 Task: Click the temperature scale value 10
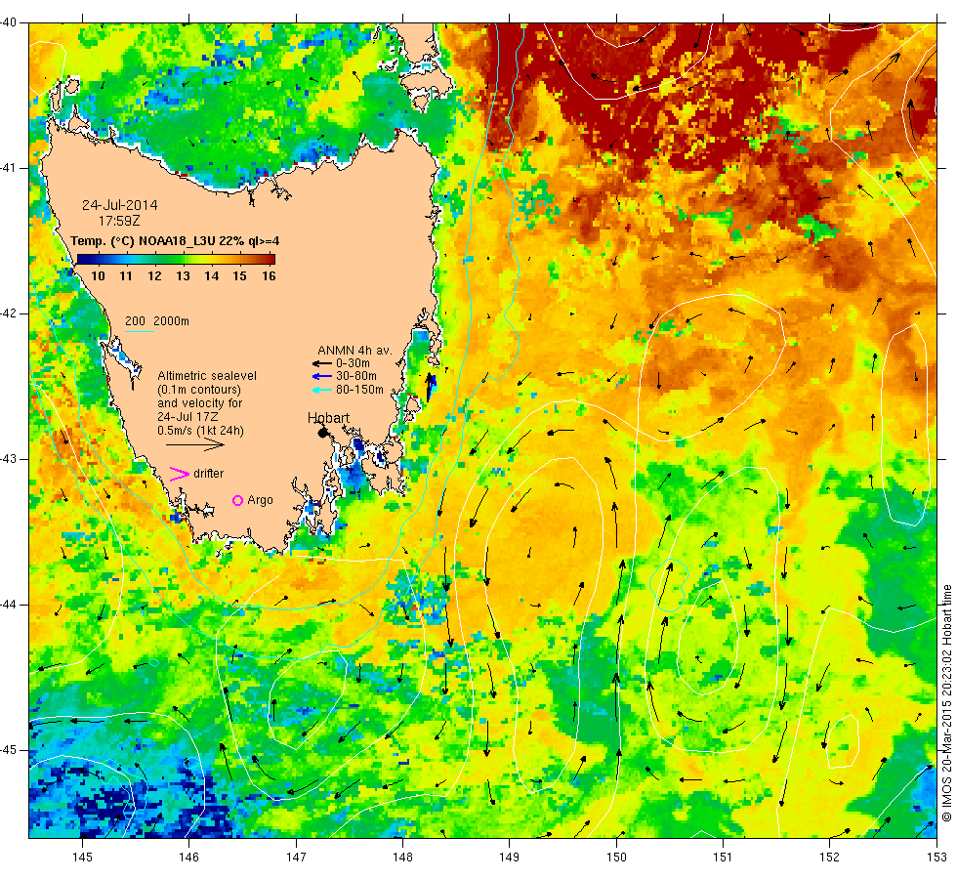99,275
